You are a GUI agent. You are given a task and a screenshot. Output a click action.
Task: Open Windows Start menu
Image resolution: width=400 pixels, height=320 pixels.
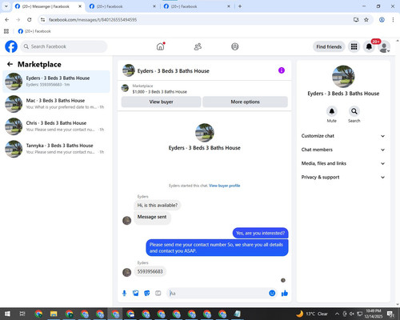pos(7,314)
